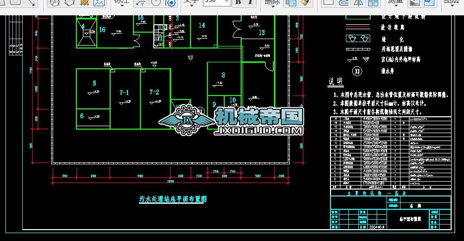The image size is (464, 241).
Task: Click the date 2004年6月 in title block
Action: tap(377, 227)
